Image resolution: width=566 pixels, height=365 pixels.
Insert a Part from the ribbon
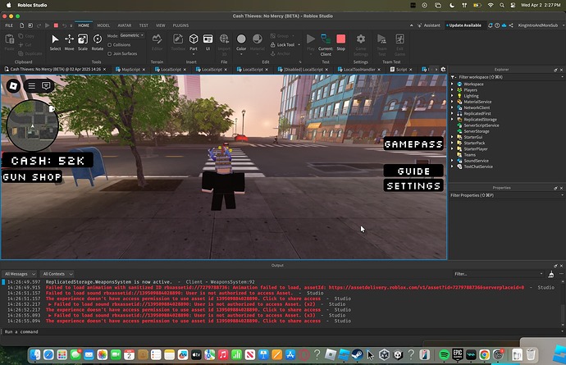194,42
